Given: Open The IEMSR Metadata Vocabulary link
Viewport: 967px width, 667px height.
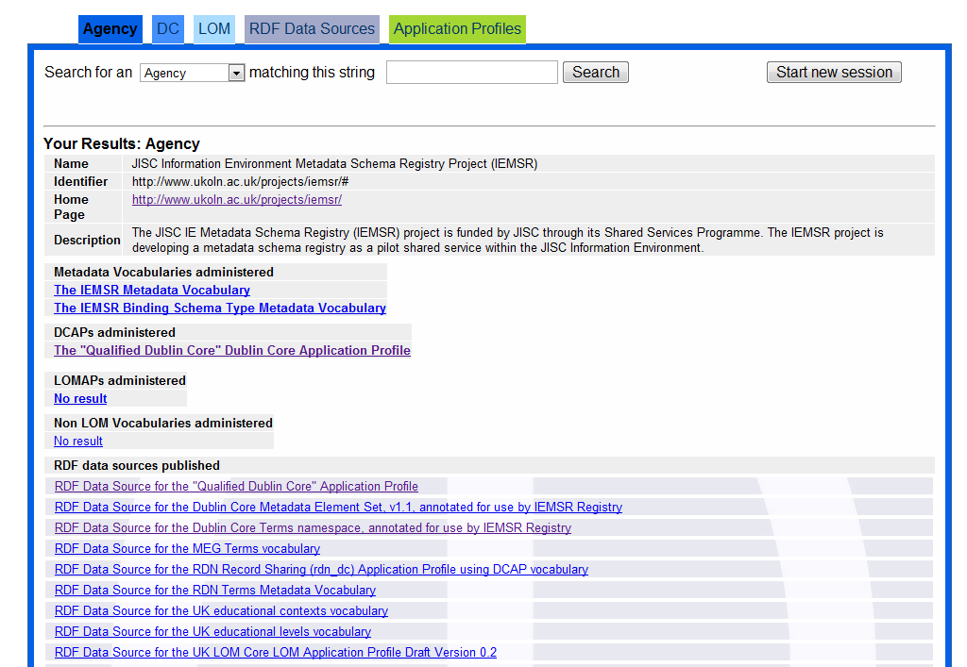Looking at the screenshot, I should [x=152, y=290].
